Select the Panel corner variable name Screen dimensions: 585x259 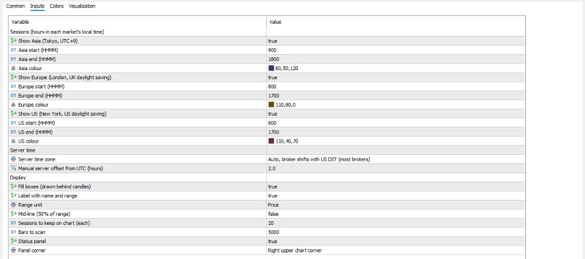pyautogui.click(x=32, y=250)
